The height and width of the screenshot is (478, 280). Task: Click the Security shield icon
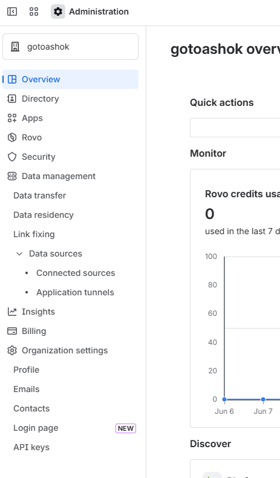click(12, 157)
